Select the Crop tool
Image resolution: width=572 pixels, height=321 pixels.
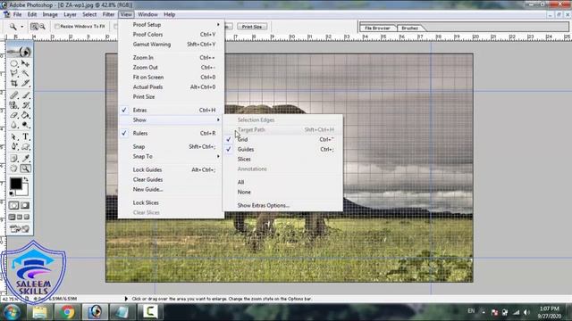coord(14,83)
